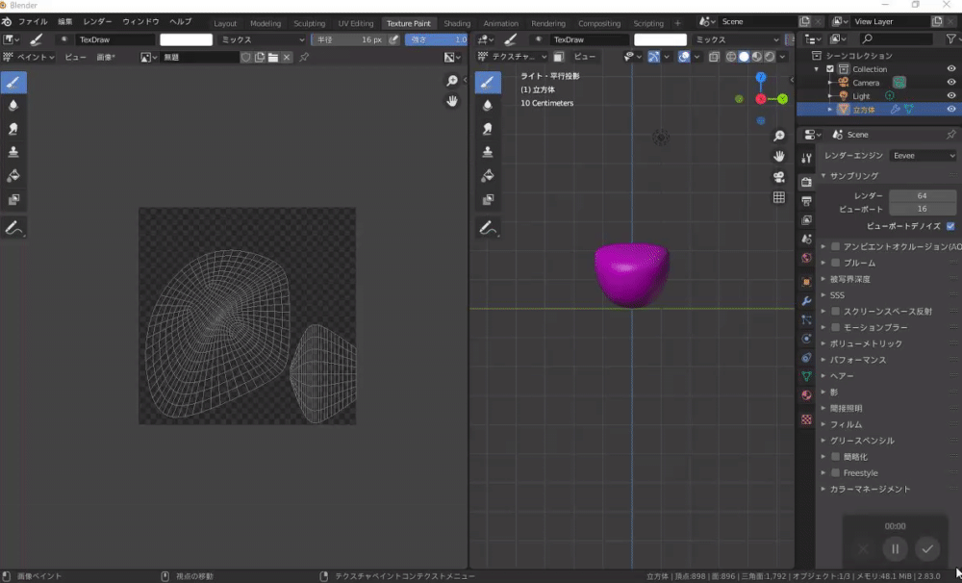Click the render samples value field
This screenshot has height=583, width=962.
point(922,195)
